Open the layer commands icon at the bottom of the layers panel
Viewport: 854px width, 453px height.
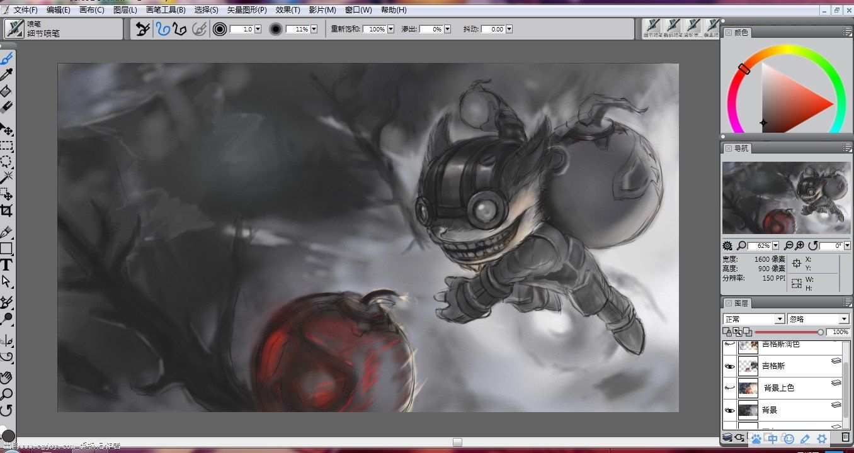point(727,437)
